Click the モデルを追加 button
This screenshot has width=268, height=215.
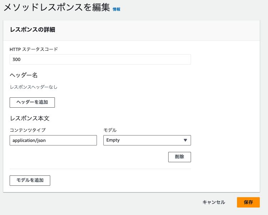coord(30,180)
